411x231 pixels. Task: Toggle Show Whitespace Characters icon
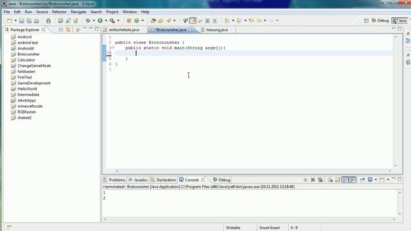(214, 21)
